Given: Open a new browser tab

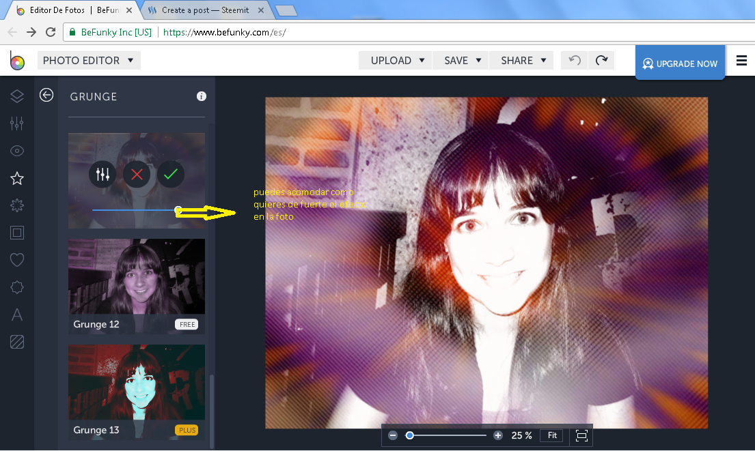Looking at the screenshot, I should (x=286, y=11).
